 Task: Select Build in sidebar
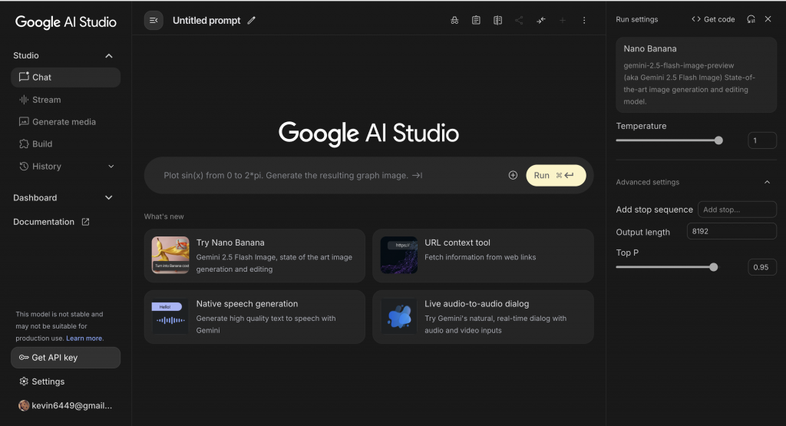(66, 144)
